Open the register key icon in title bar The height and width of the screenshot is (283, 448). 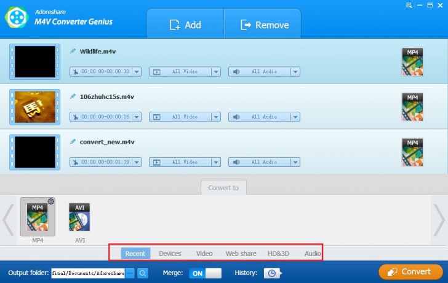pos(409,5)
